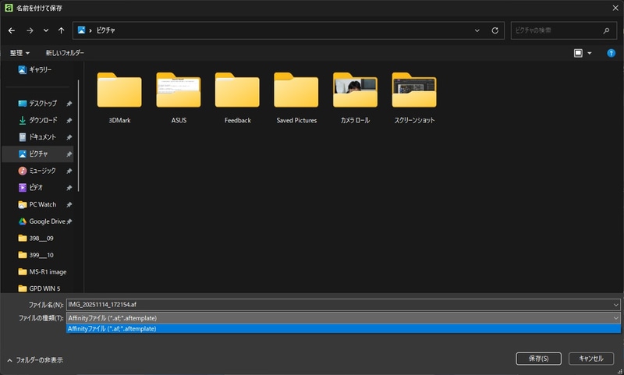
Task: Click the Affinity app icon in title bar
Action: coord(9,8)
